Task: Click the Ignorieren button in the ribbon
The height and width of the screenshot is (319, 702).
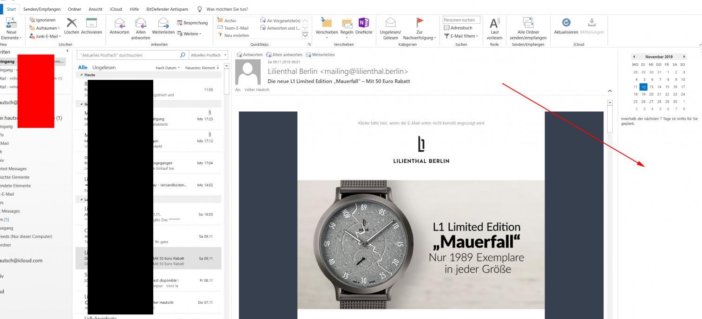Action: tap(43, 20)
